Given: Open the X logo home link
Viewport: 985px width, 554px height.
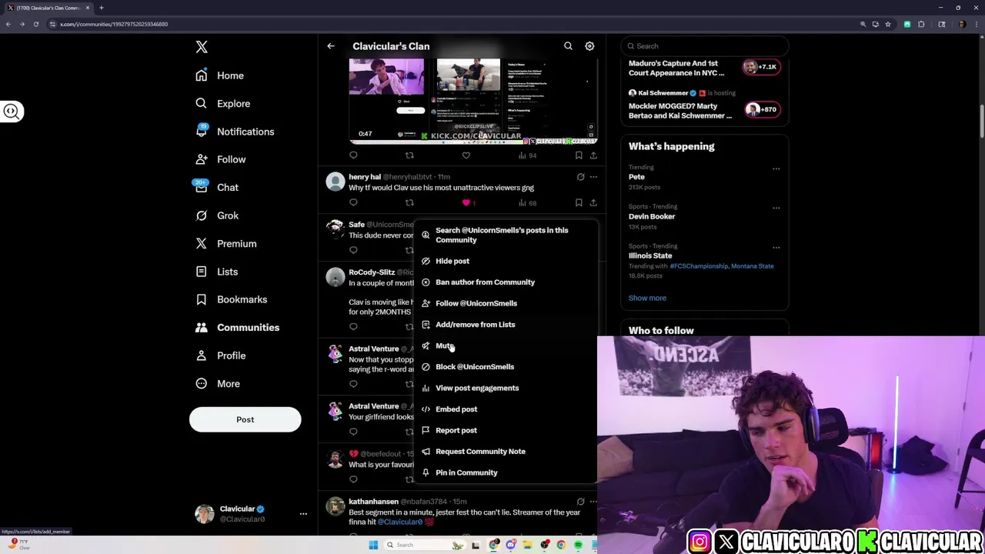Looking at the screenshot, I should click(202, 47).
